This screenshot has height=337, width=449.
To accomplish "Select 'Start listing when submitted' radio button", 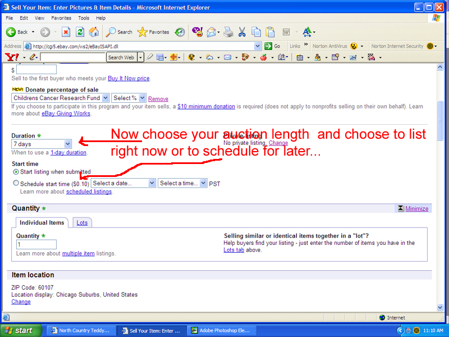I will coord(16,172).
